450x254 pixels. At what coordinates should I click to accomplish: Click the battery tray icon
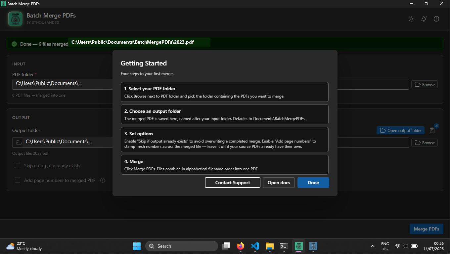[414, 246]
